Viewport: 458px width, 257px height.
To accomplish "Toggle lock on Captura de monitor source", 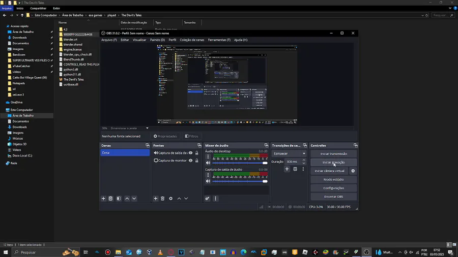I will click(197, 160).
